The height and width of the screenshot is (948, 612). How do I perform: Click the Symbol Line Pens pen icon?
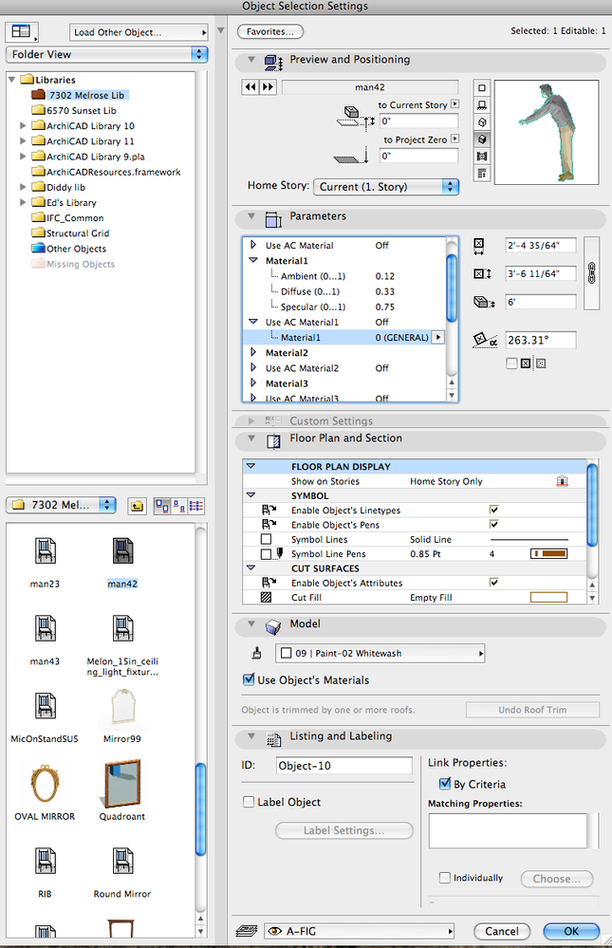tap(279, 553)
